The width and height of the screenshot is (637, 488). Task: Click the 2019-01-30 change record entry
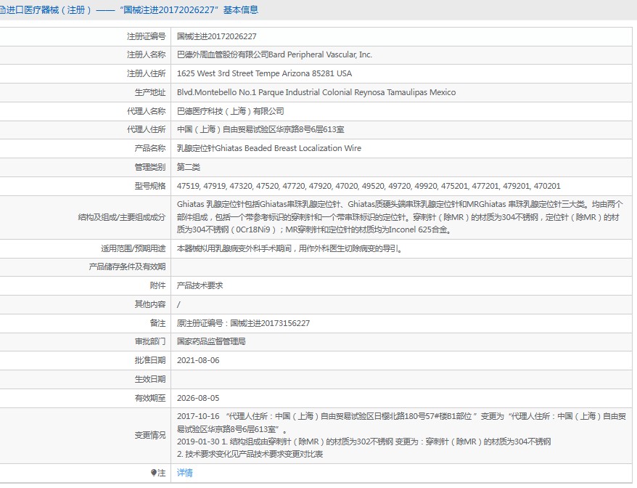point(363,442)
